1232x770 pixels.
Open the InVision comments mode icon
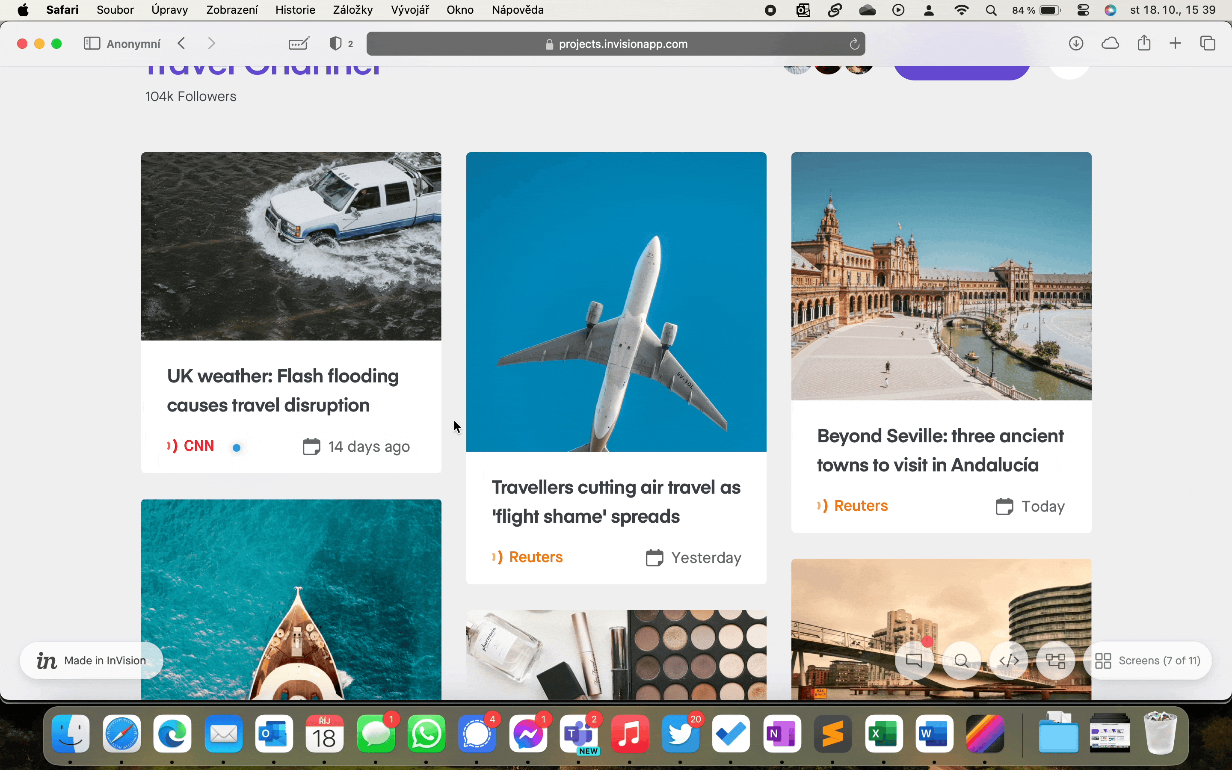pyautogui.click(x=914, y=660)
